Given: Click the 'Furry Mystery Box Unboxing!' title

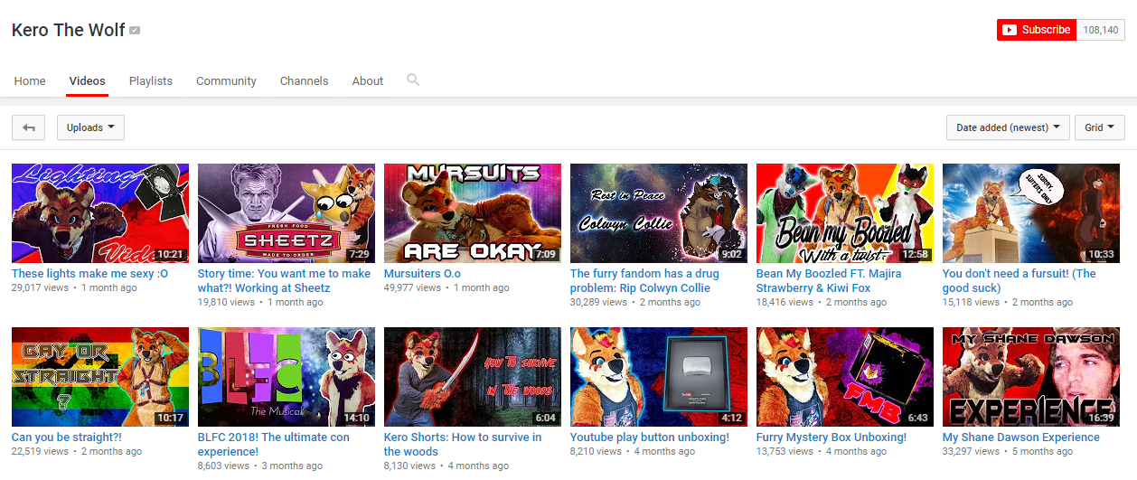Looking at the screenshot, I should (832, 438).
